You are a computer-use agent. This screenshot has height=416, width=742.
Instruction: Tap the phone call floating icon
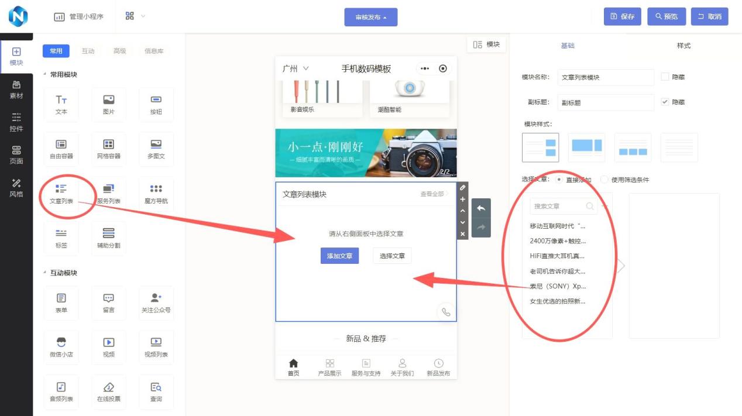coord(446,312)
